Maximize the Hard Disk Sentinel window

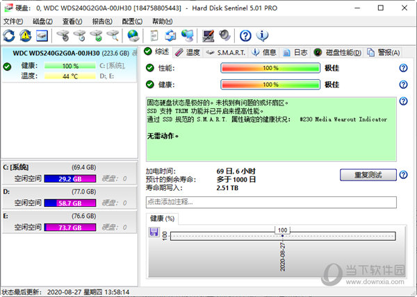[x=381, y=8]
